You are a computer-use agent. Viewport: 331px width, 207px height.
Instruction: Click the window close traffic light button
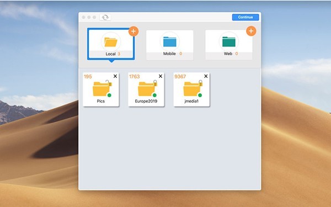84,17
